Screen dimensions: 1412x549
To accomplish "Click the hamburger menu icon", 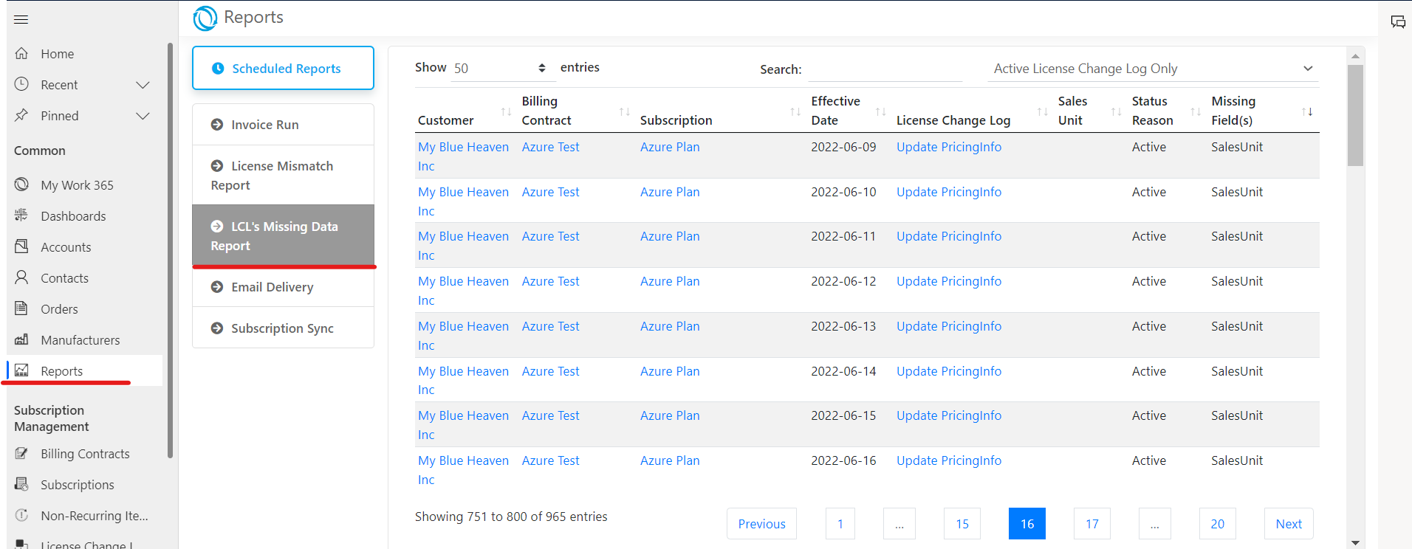I will point(21,19).
